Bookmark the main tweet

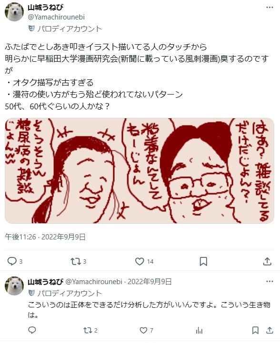point(203,261)
